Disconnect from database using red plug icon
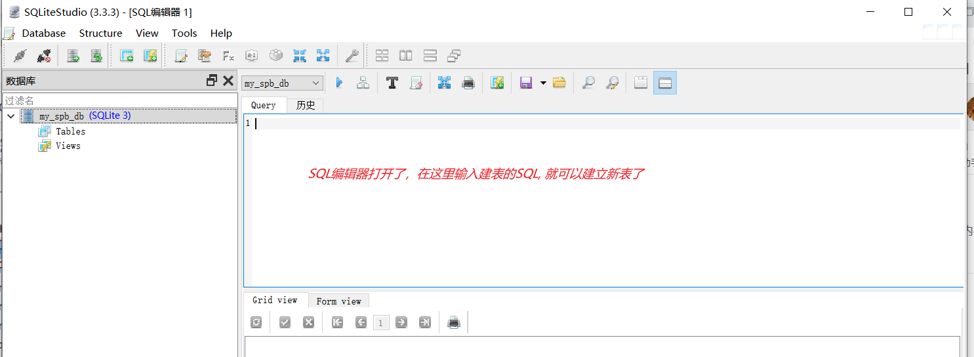 (44, 56)
